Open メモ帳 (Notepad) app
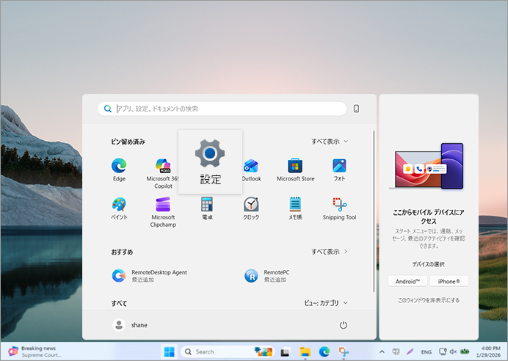This screenshot has height=361, width=508. point(295,209)
